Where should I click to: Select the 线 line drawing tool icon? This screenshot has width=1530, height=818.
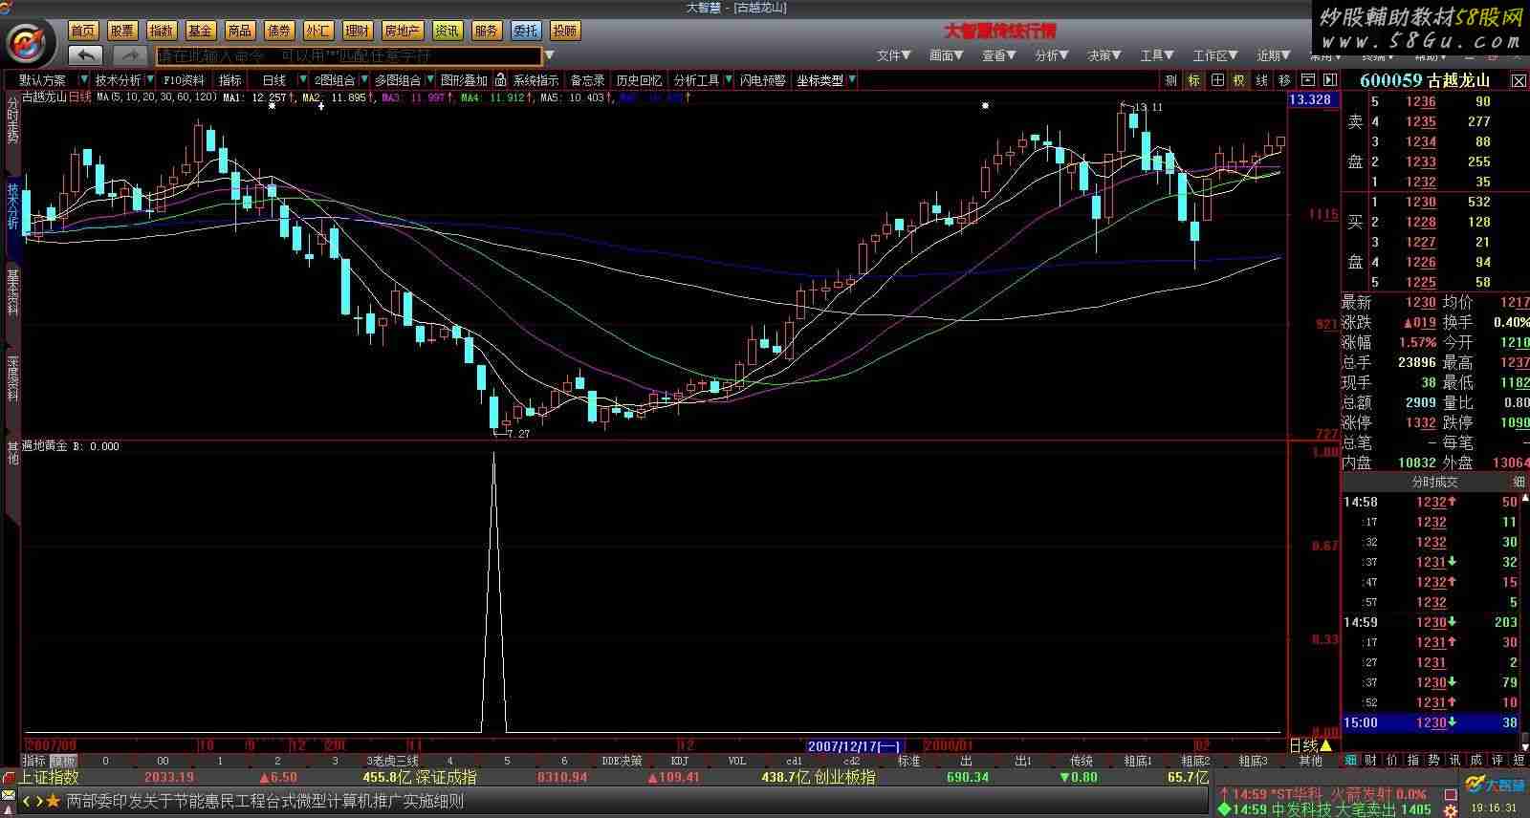point(1262,80)
